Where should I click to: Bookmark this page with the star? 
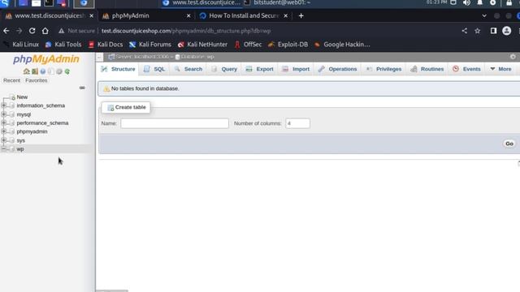click(x=477, y=31)
